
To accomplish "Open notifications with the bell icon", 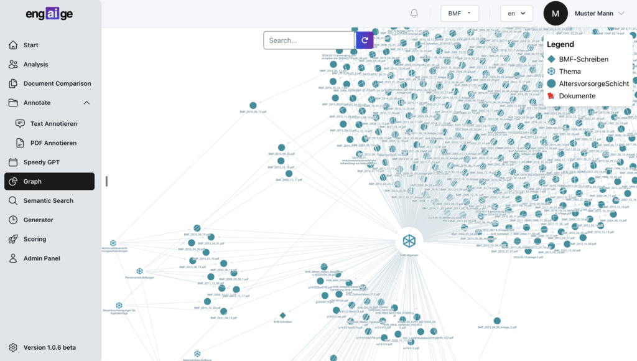I will pos(414,14).
